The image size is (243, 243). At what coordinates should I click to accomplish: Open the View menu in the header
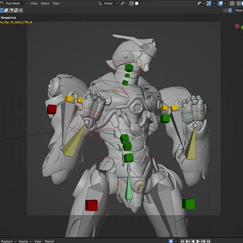pyautogui.click(x=34, y=3)
